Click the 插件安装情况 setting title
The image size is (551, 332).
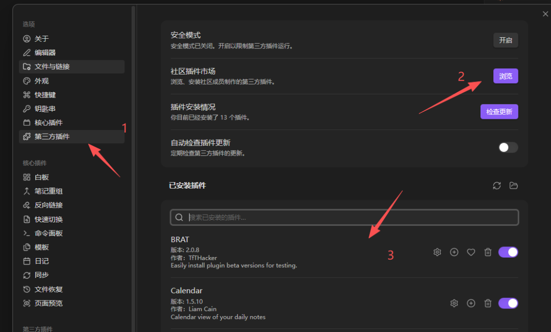tap(193, 107)
